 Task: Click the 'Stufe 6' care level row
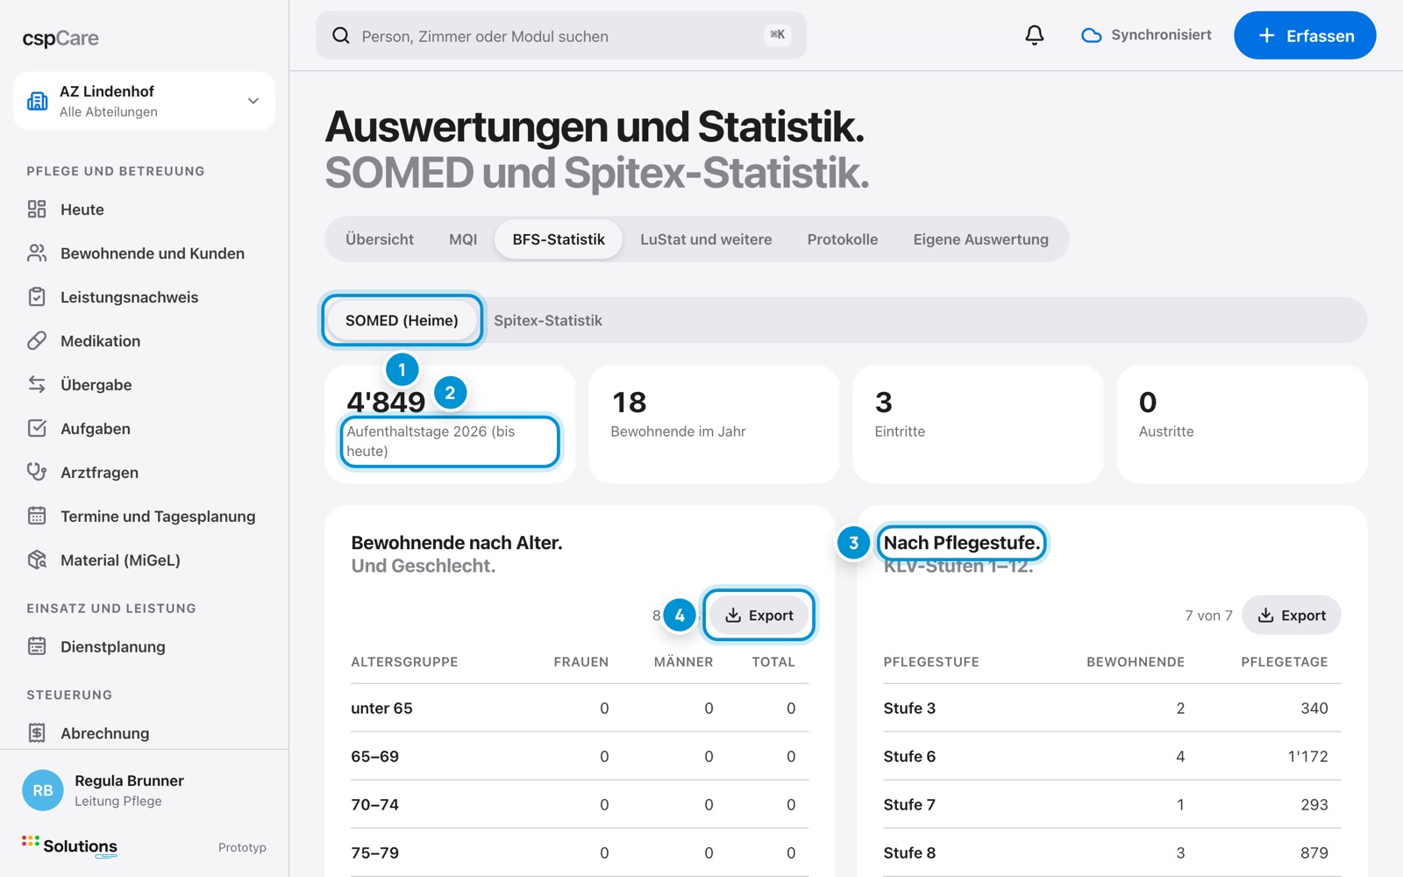click(1112, 756)
